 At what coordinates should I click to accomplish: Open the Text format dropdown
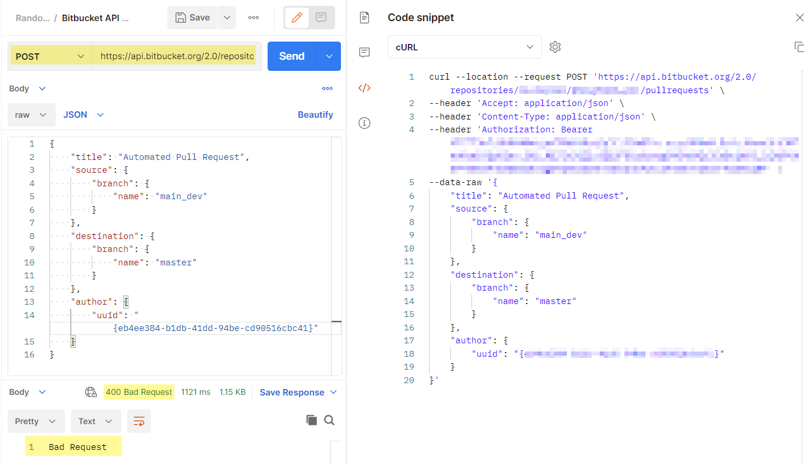click(x=96, y=421)
